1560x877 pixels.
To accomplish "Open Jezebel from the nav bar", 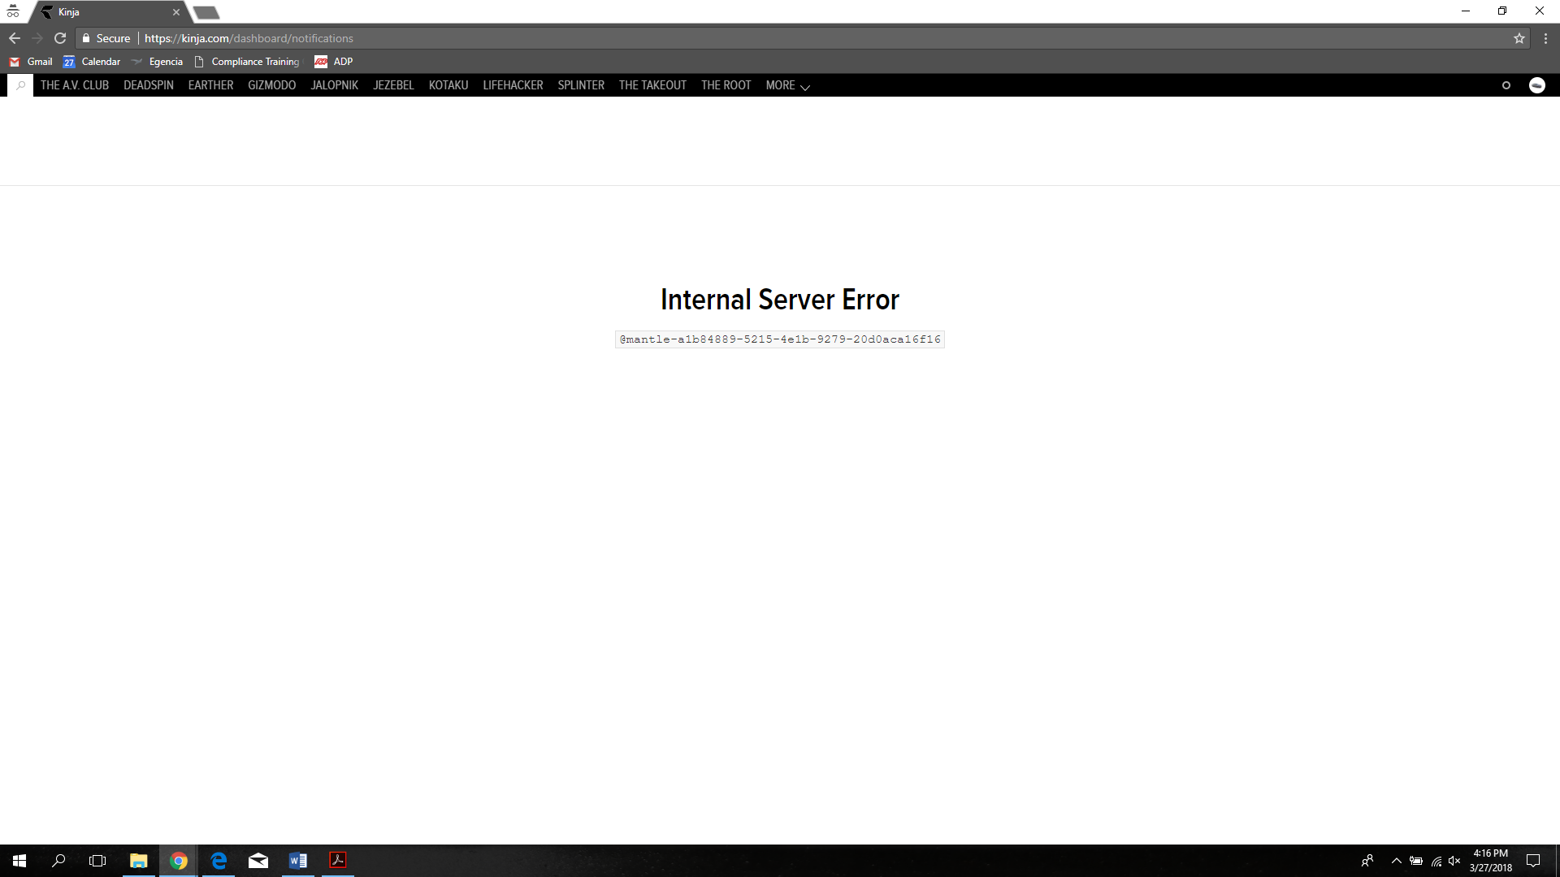I will (x=393, y=85).
